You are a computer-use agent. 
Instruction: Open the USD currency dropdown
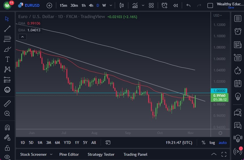pos(218,16)
